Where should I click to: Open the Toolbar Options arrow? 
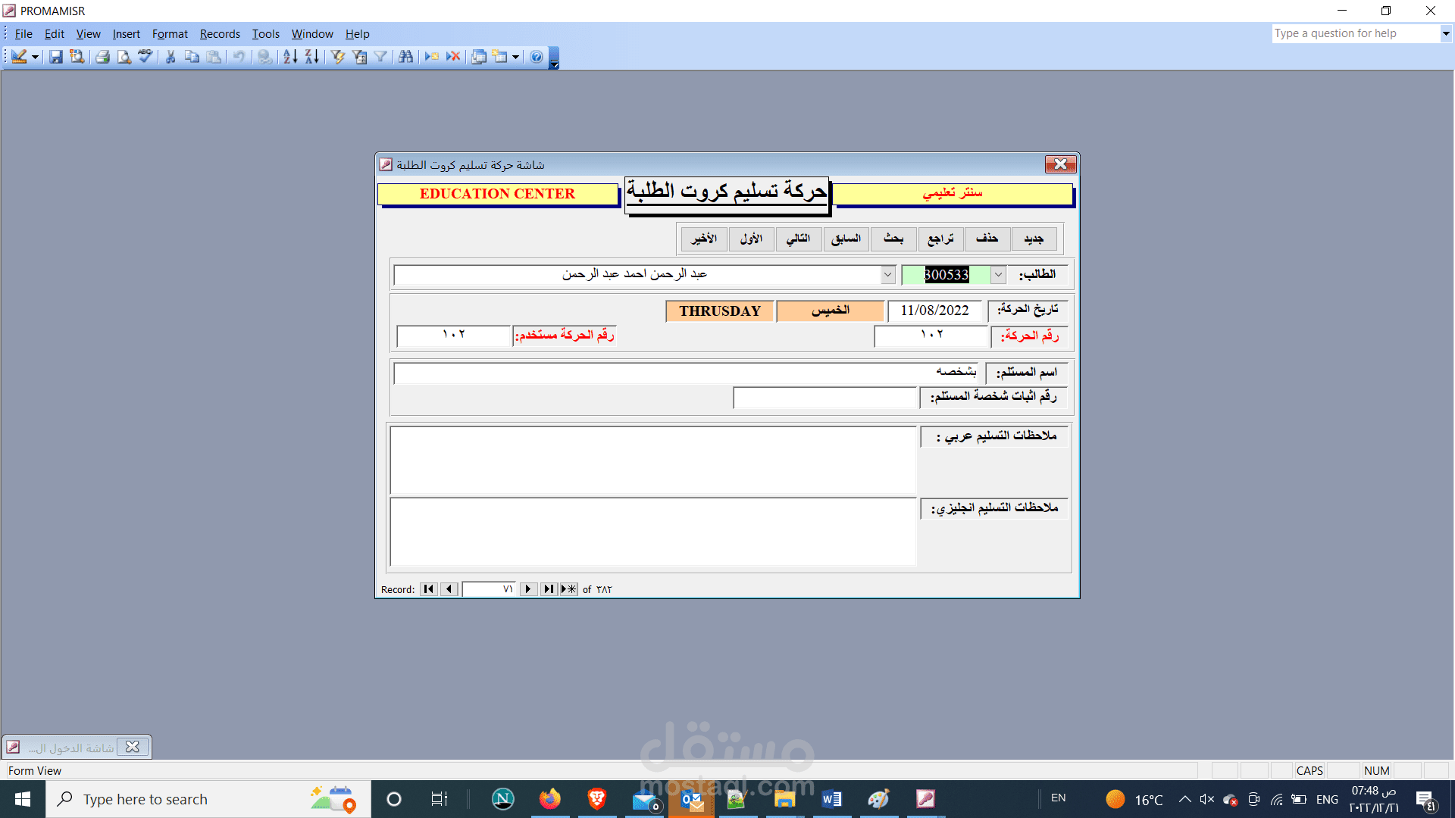(x=554, y=58)
